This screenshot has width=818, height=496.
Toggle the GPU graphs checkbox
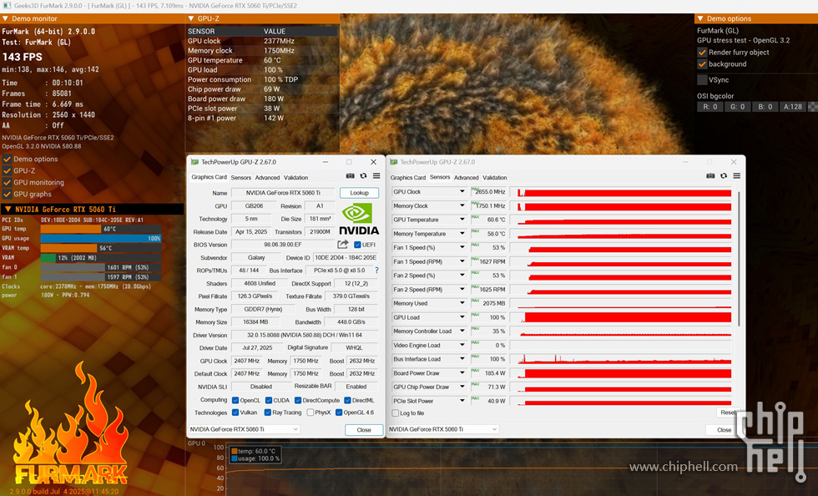8,195
